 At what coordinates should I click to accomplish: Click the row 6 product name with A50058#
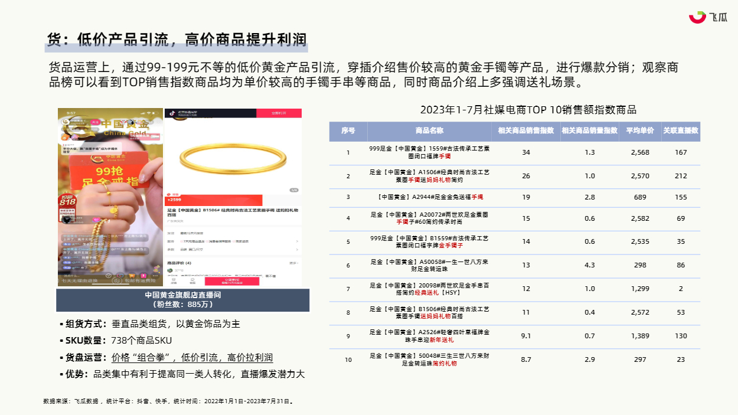(x=429, y=265)
